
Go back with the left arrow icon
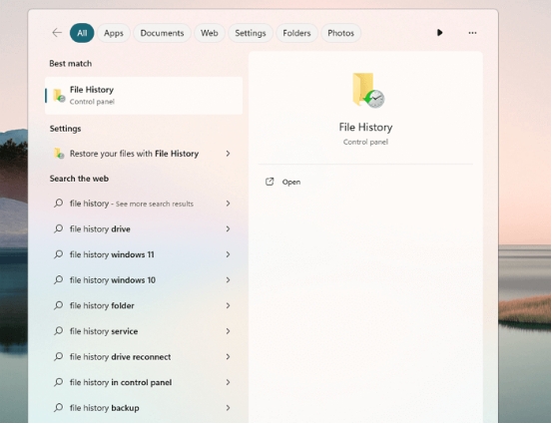[57, 33]
